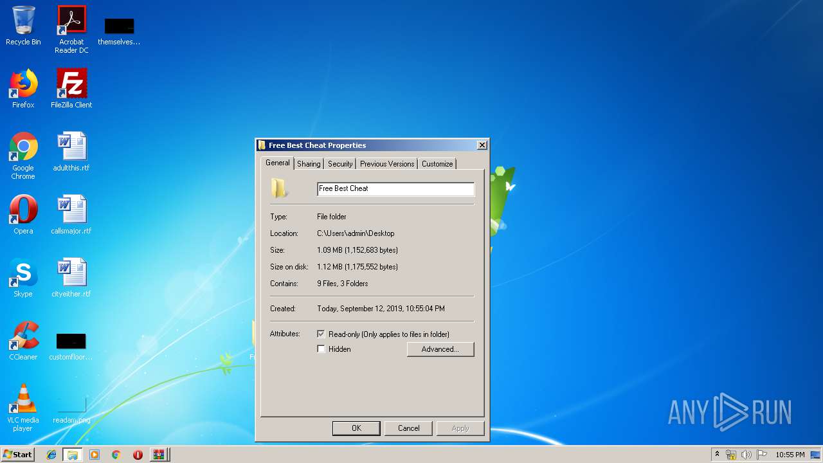The width and height of the screenshot is (823, 463).
Task: Switch to the Sharing tab
Action: tap(309, 164)
